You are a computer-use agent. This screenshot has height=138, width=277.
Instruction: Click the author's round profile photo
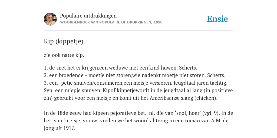tap(50, 19)
